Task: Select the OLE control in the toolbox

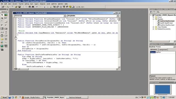Action: pos(2,50)
